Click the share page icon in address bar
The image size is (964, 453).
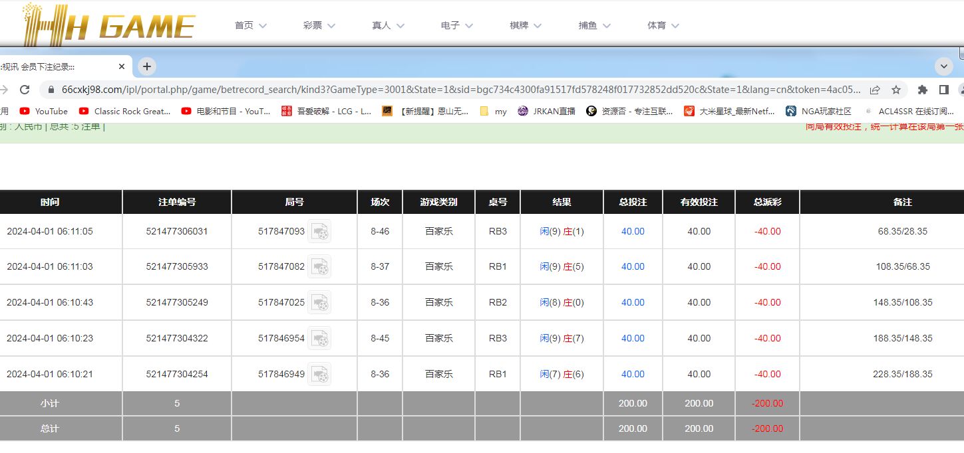click(x=875, y=90)
